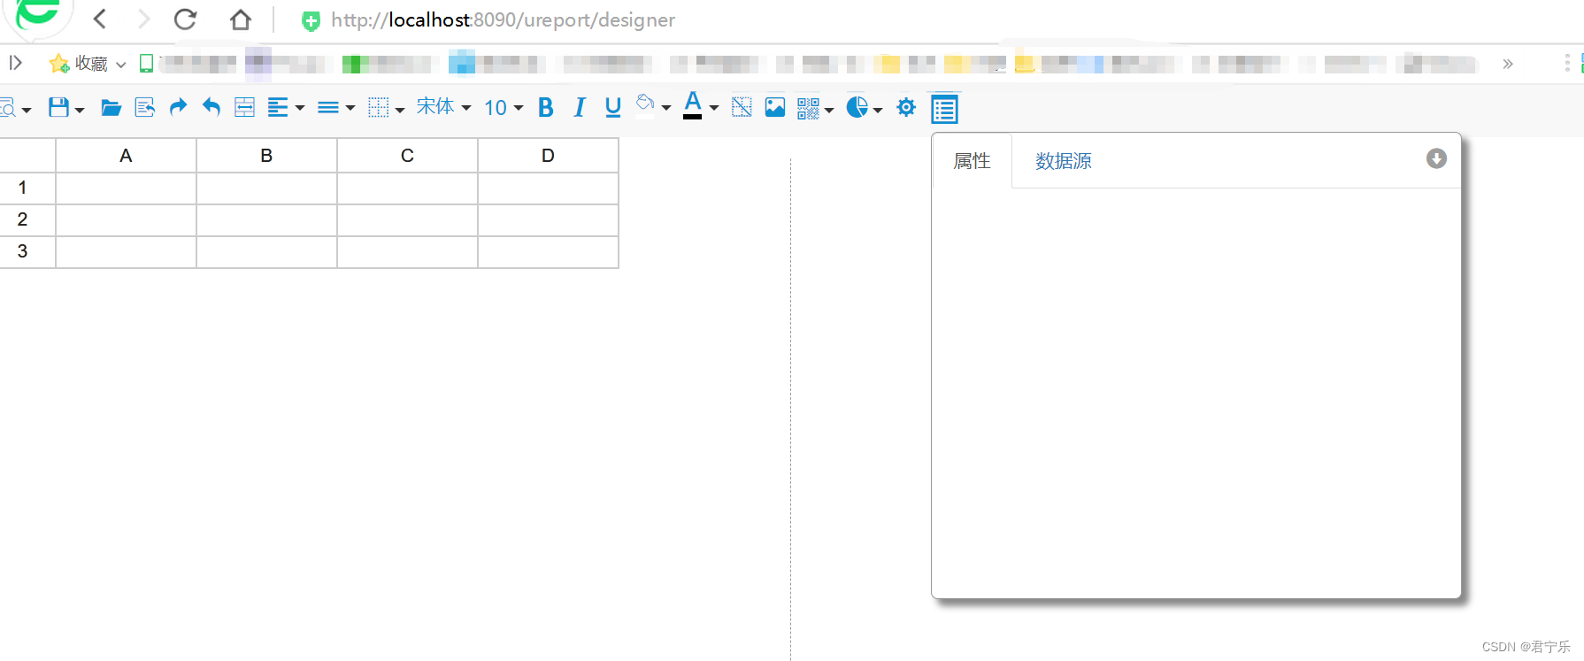The width and height of the screenshot is (1584, 661).
Task: Click the green security shield icon
Action: click(x=311, y=20)
